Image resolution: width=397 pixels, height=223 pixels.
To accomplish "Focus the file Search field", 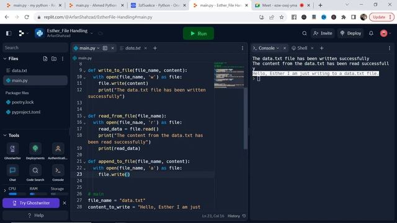I will [35, 48].
